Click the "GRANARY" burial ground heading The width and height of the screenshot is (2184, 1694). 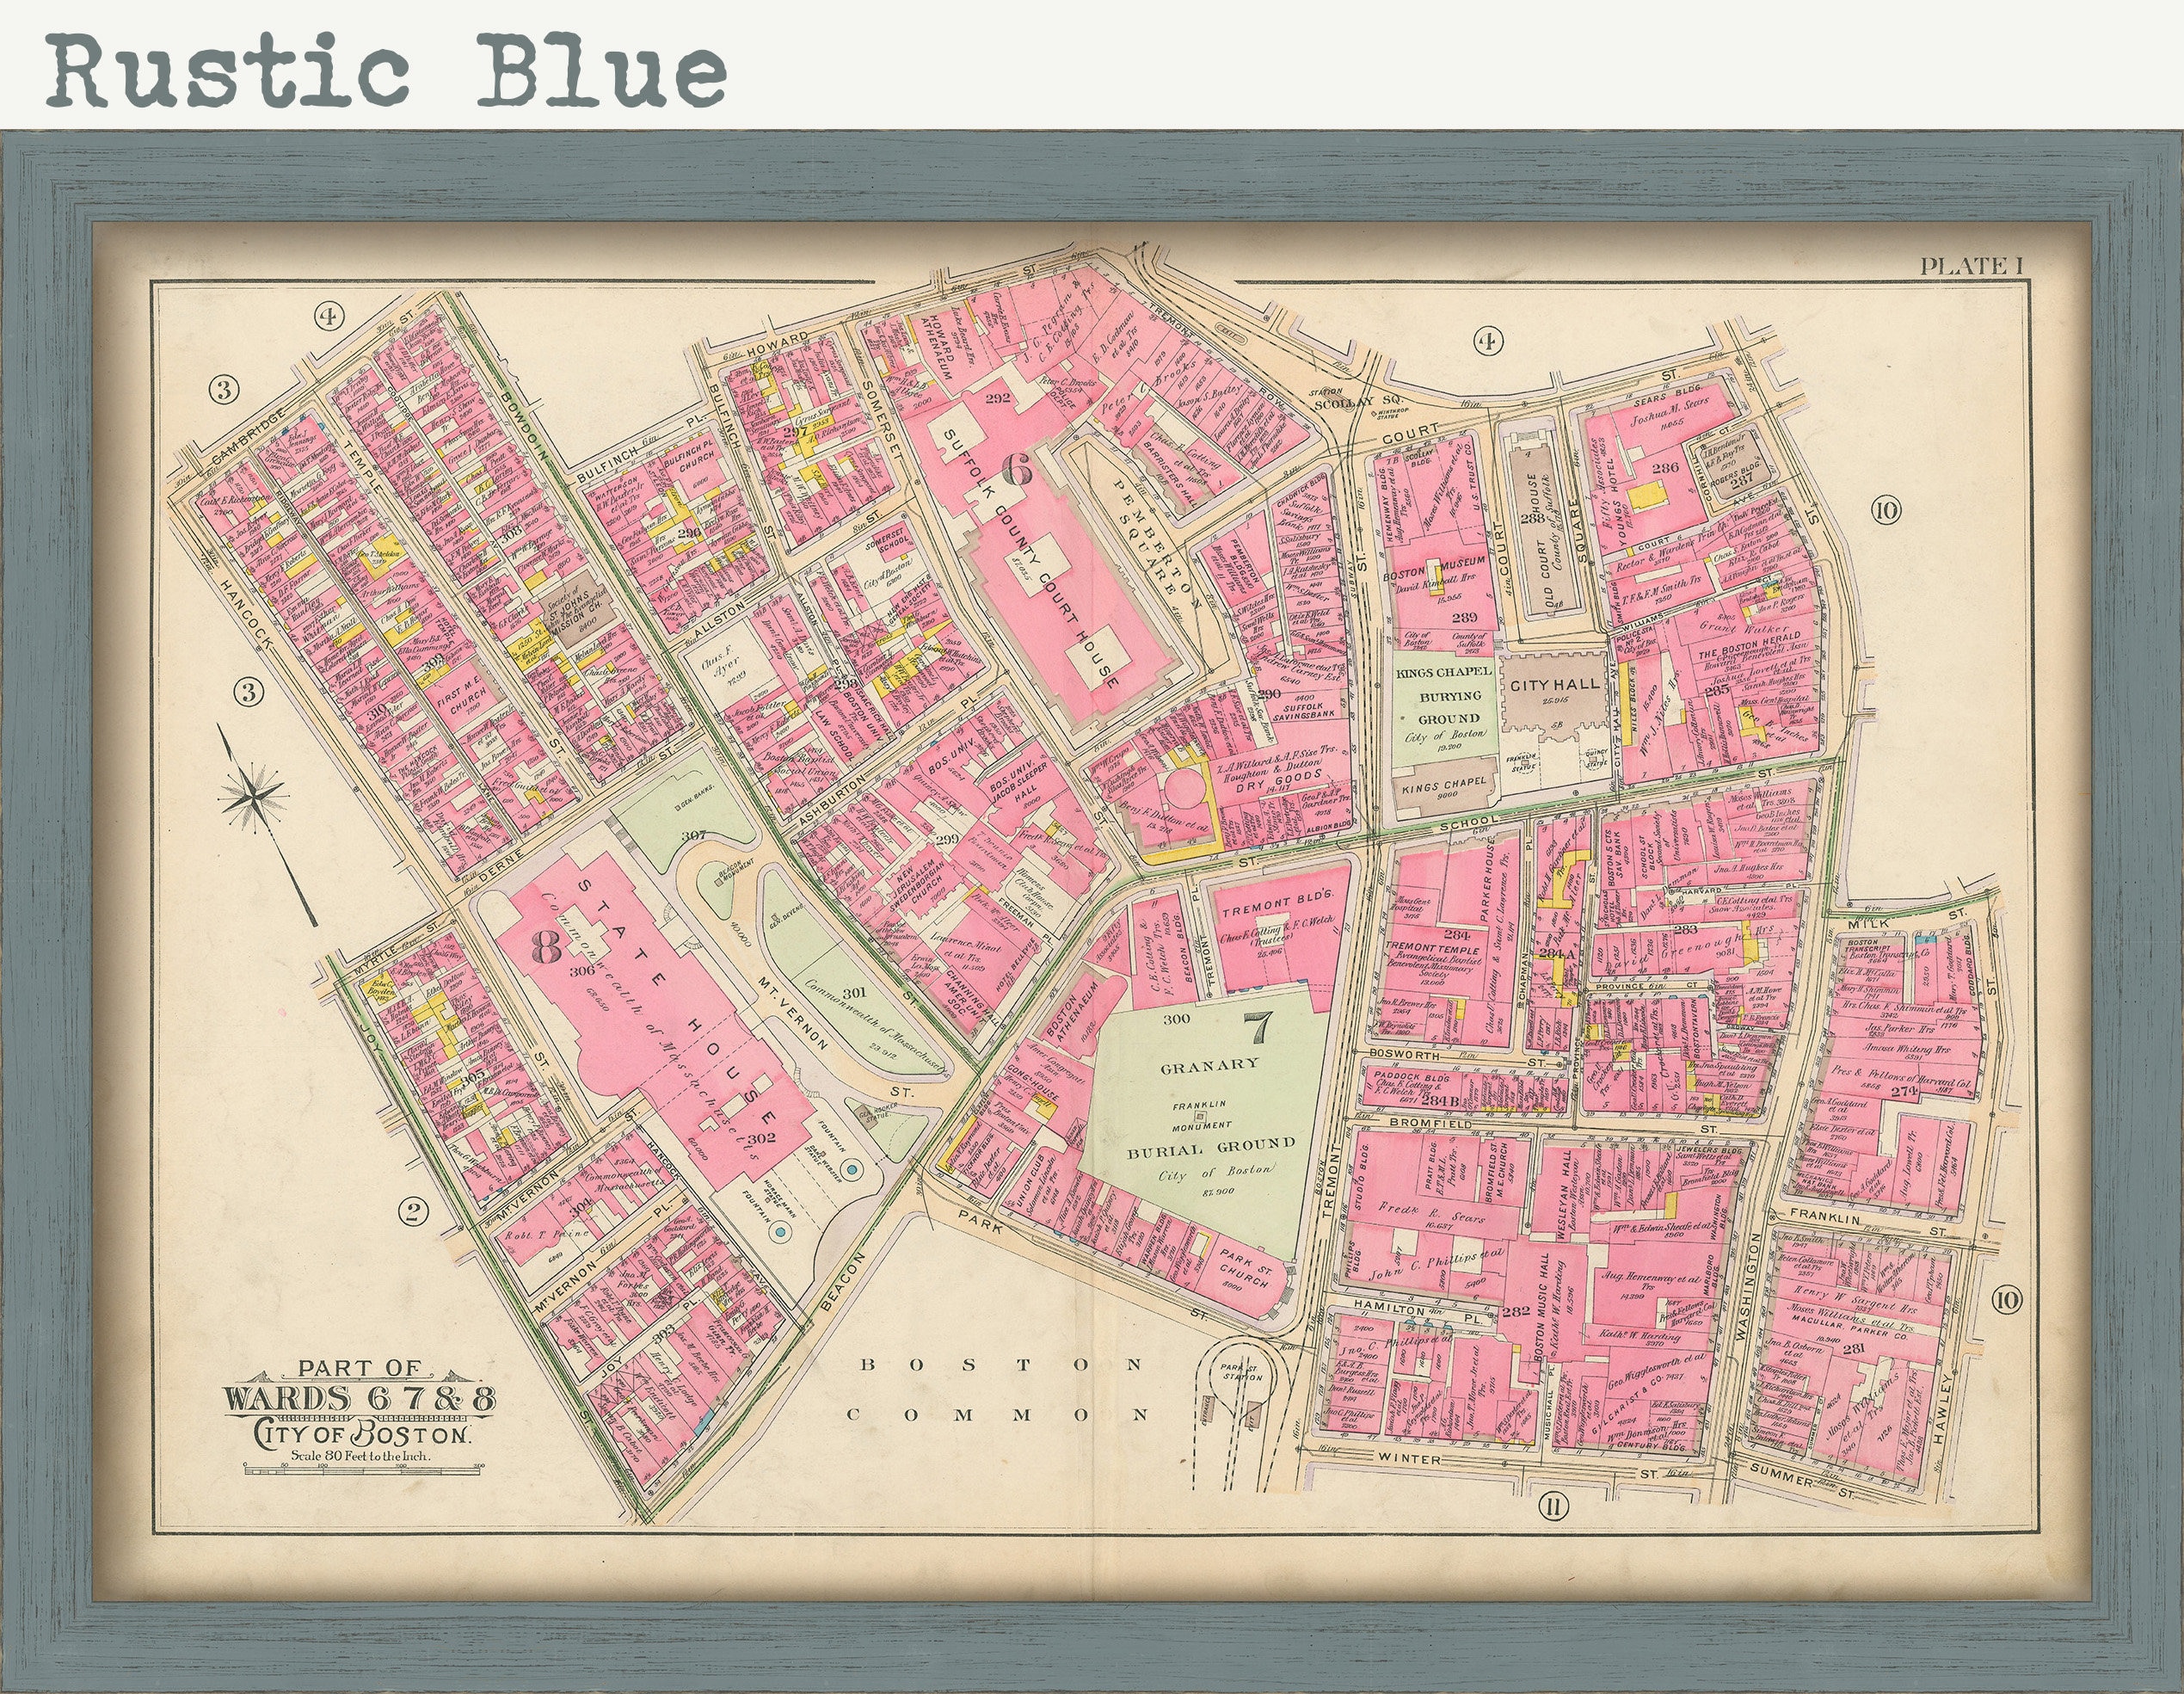[x=1210, y=1064]
